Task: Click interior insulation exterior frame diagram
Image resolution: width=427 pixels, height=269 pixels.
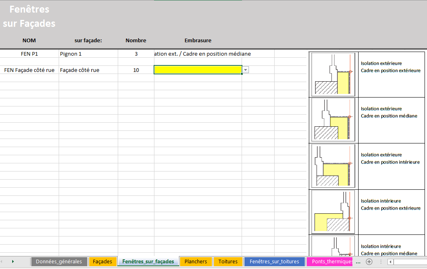Action: click(333, 212)
